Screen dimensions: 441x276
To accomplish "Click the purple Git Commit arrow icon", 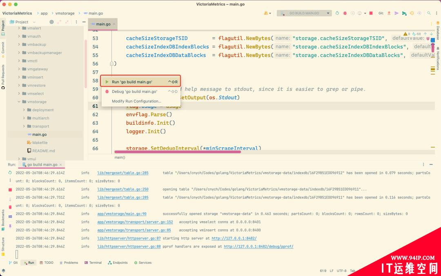I will (396, 13).
